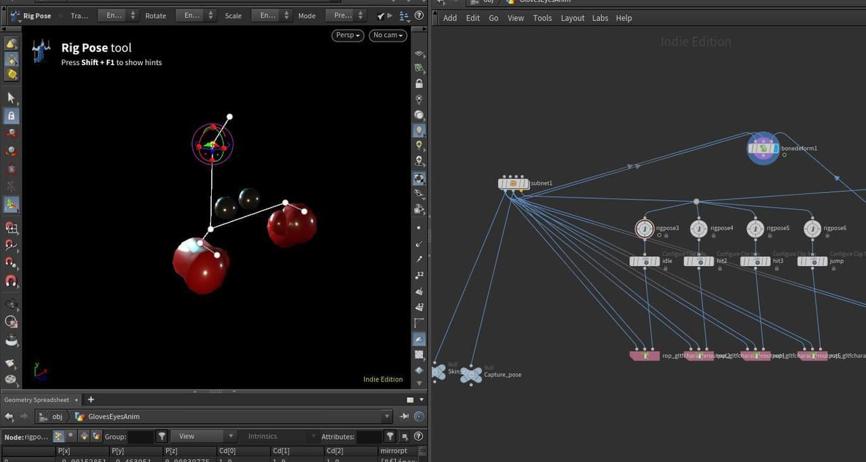Select the highlighted Show Handle tool

(x=12, y=204)
